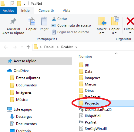
Task: Expand the chevron after PcaNet in the path
Action: 76,47
